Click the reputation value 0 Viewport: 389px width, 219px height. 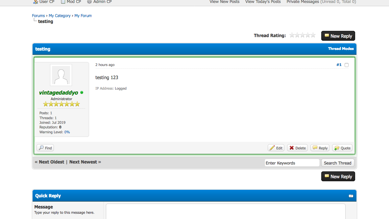pyautogui.click(x=60, y=127)
